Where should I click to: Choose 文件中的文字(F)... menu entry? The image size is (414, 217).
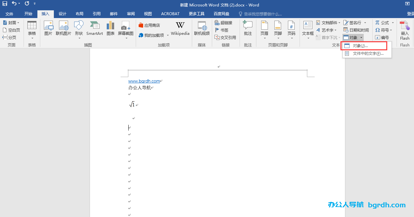368,54
